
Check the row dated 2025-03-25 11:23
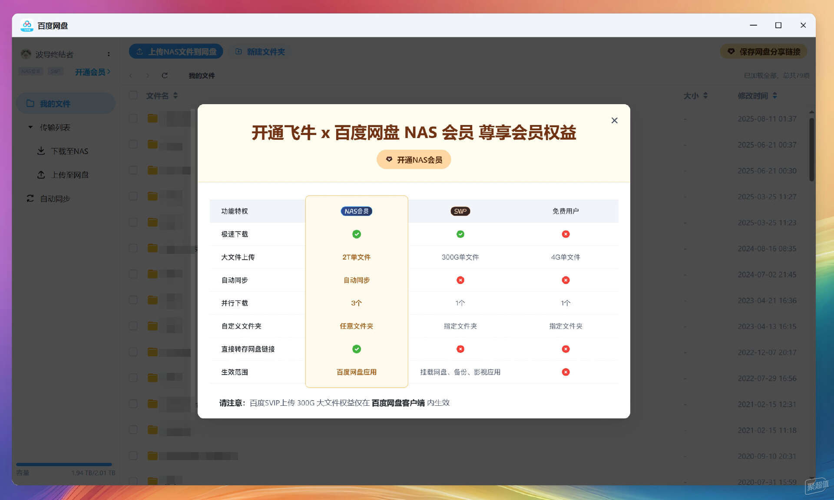tap(133, 223)
